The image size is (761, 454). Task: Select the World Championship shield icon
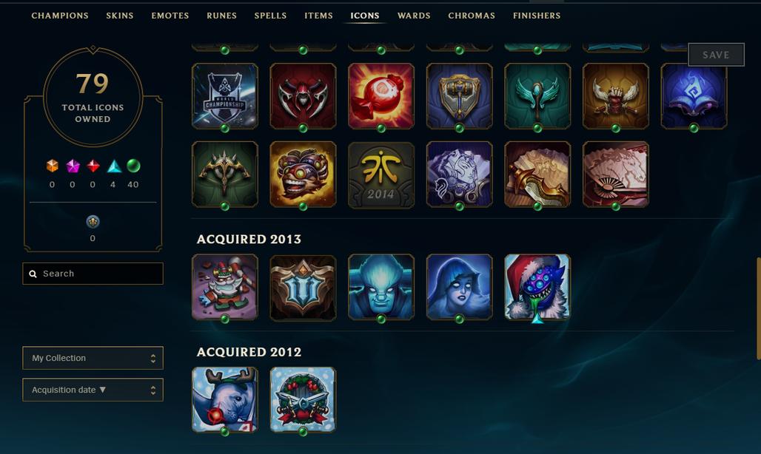(x=225, y=96)
